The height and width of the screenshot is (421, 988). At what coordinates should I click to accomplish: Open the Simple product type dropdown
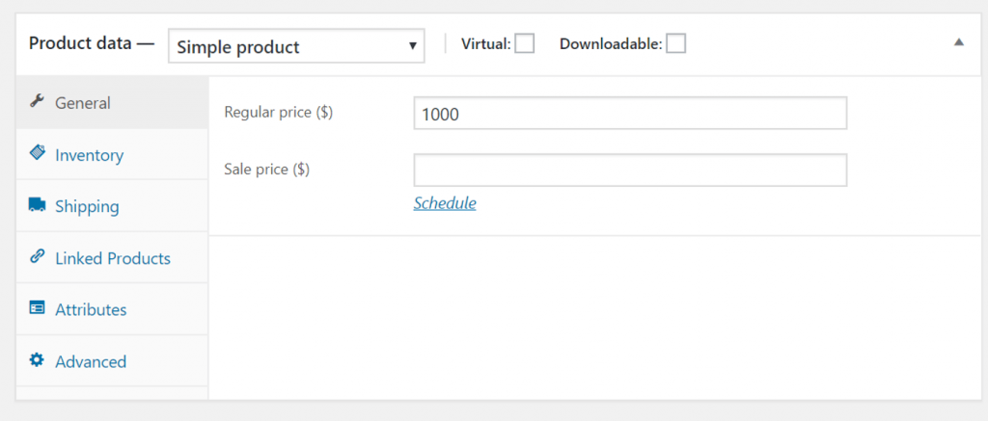[296, 46]
